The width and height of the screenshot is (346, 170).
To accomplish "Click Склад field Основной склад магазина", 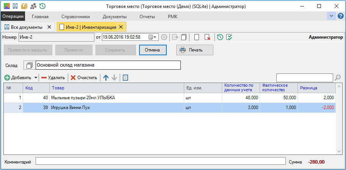I will coord(108,65).
